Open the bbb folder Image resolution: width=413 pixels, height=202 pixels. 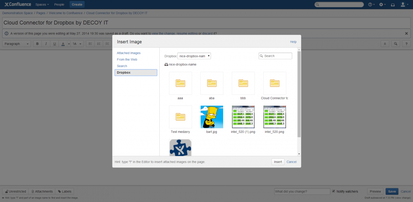[x=243, y=83]
